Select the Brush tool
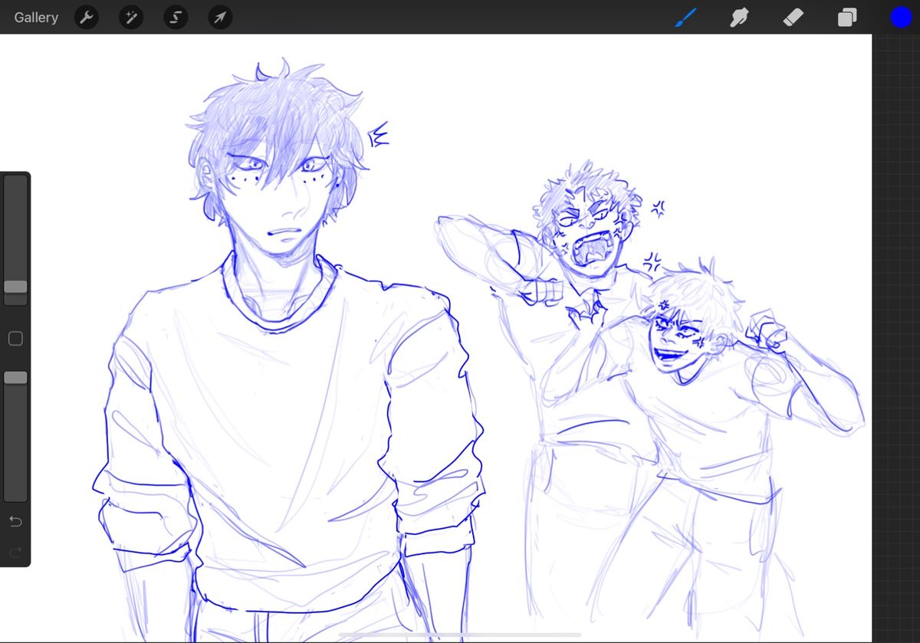920x643 pixels. tap(685, 17)
